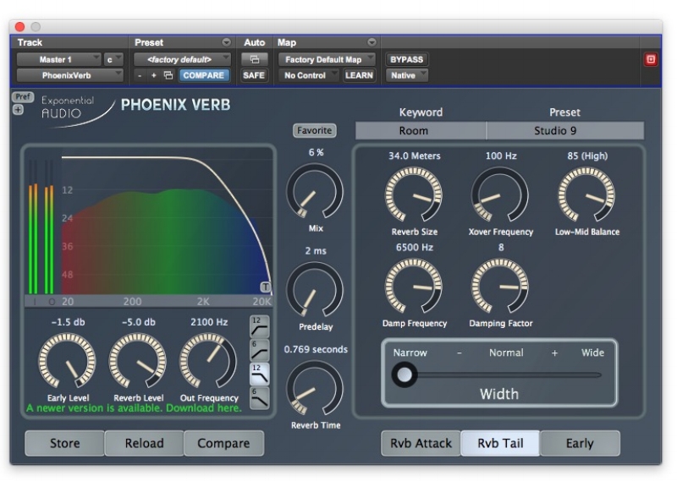Toggle the BYPASS button
Viewport: 677px width, 481px height.
[x=406, y=59]
